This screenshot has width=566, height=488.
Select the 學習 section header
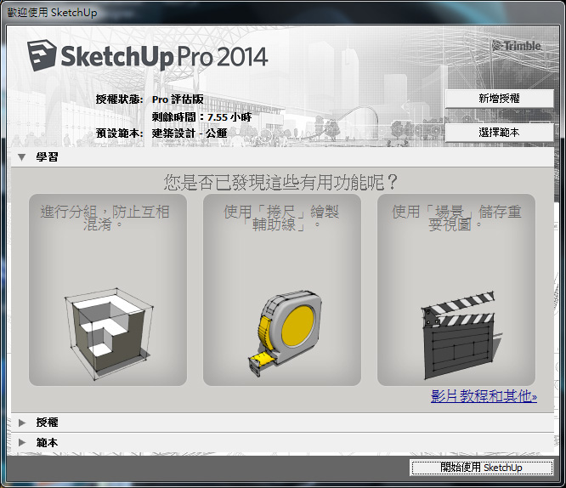pos(283,157)
